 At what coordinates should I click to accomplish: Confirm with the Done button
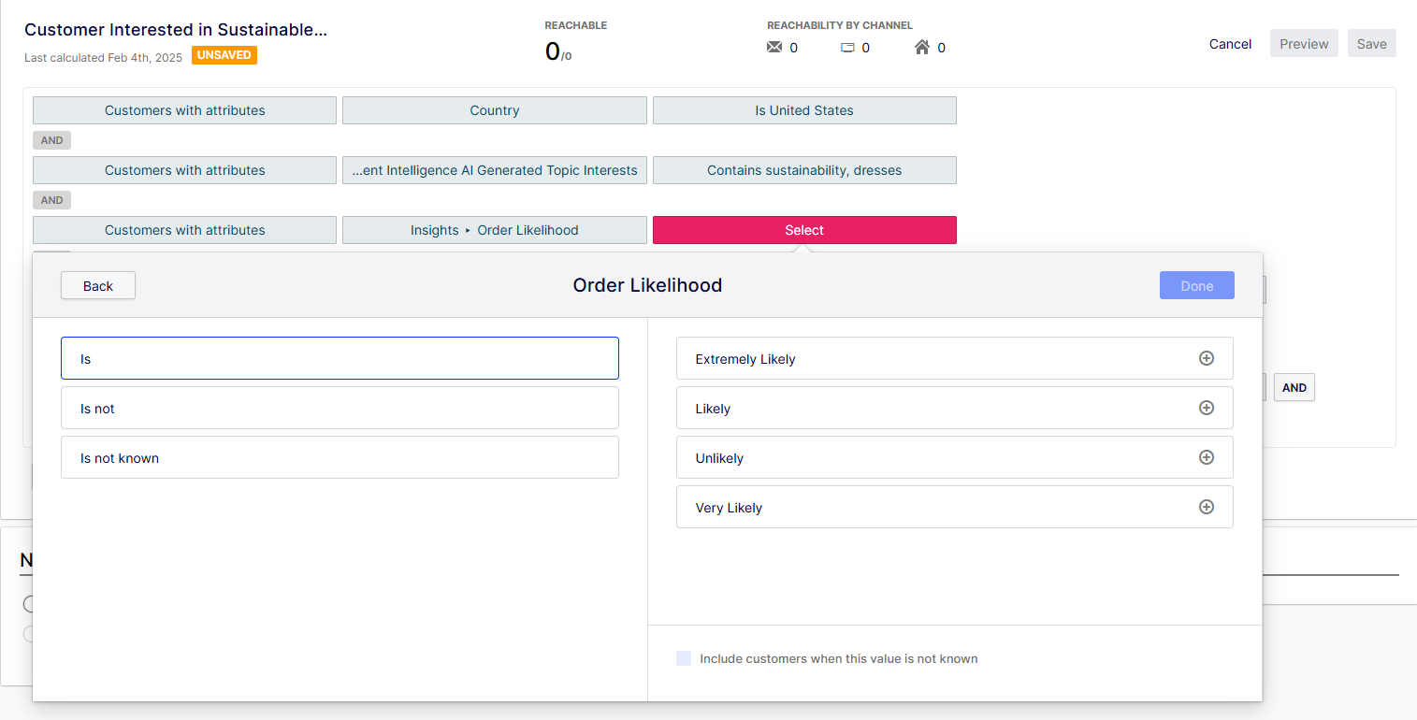pos(1197,286)
